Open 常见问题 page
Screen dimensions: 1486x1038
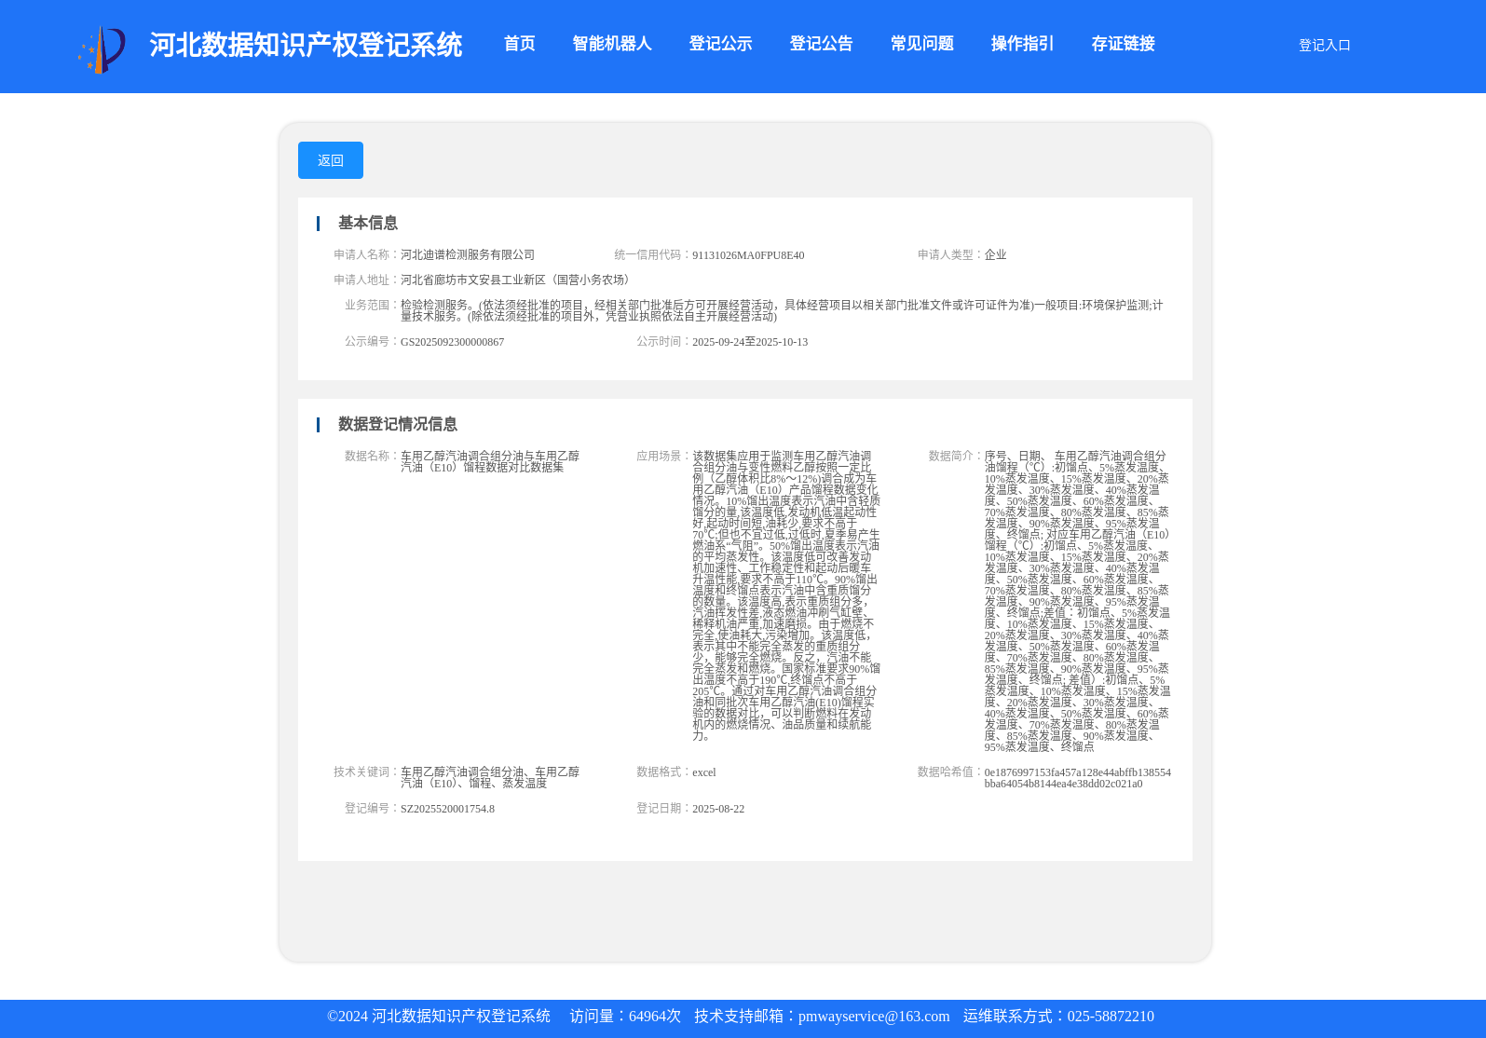(x=921, y=44)
